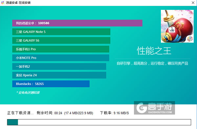Click the 正在下载资源... status text

(x=20, y=113)
